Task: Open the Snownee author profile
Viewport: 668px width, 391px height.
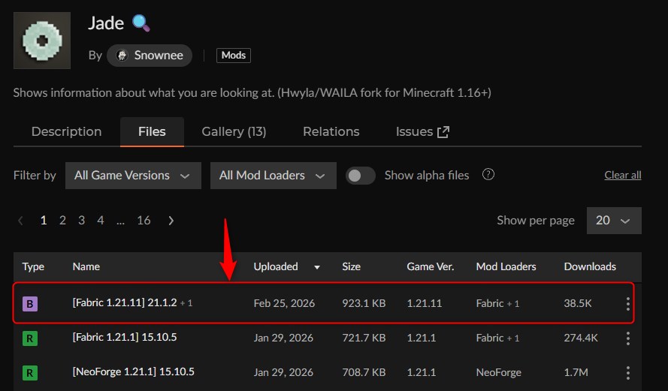Action: (x=150, y=56)
